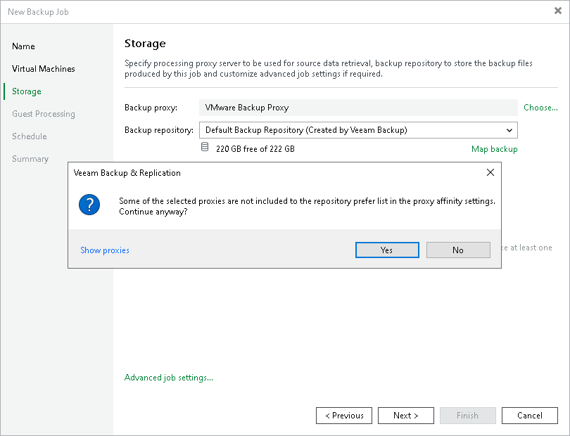
Task: Close the New Backup Job wizard
Action: coord(558,11)
